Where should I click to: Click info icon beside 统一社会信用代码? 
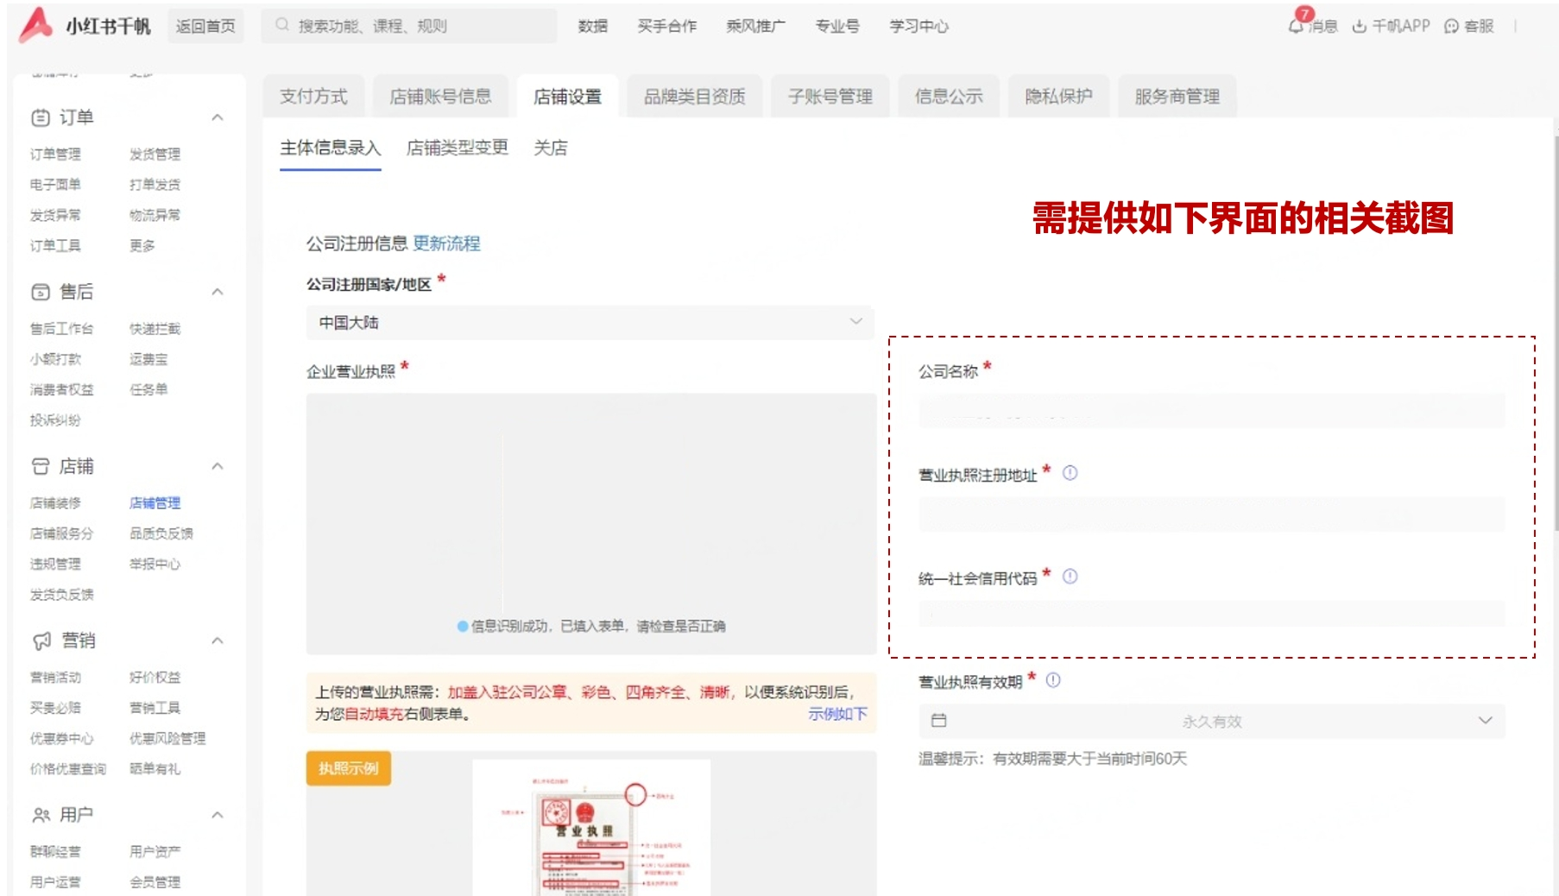tap(1070, 577)
